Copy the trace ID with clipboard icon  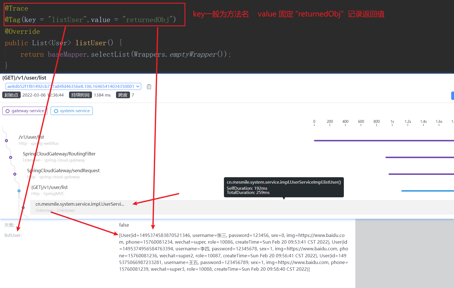point(149,87)
